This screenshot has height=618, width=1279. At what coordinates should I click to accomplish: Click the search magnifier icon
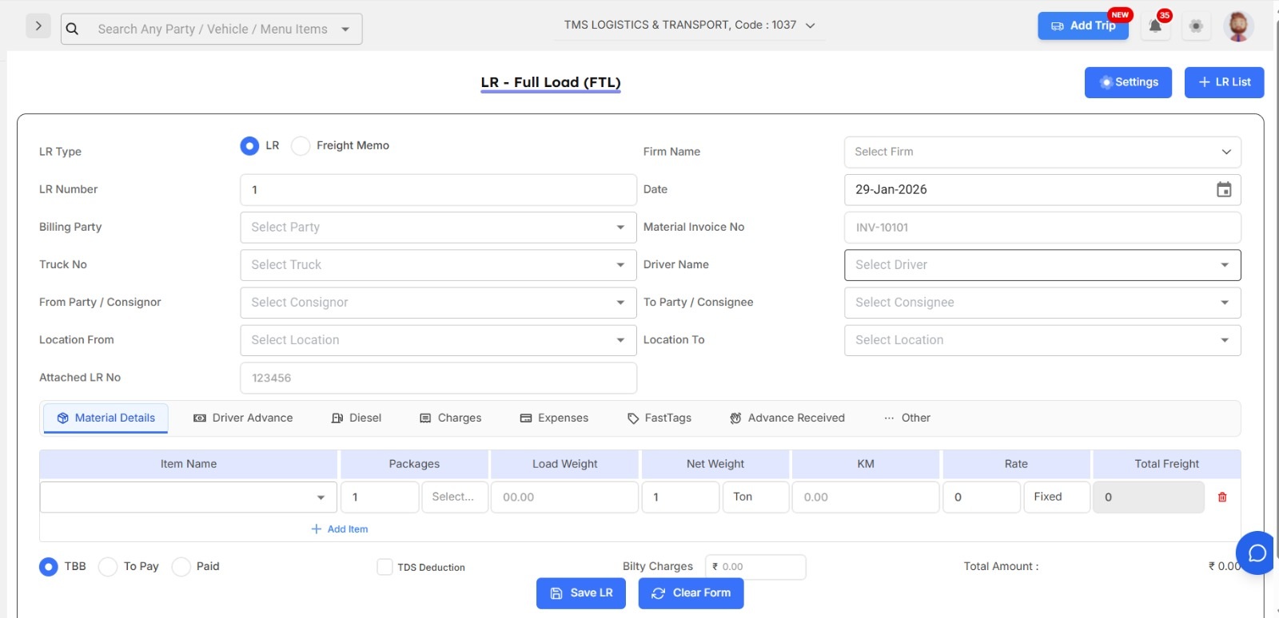[72, 29]
